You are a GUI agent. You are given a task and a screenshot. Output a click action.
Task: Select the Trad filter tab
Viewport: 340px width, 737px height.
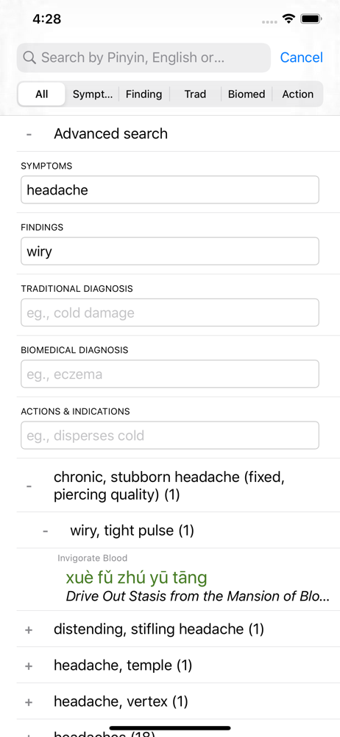point(195,94)
